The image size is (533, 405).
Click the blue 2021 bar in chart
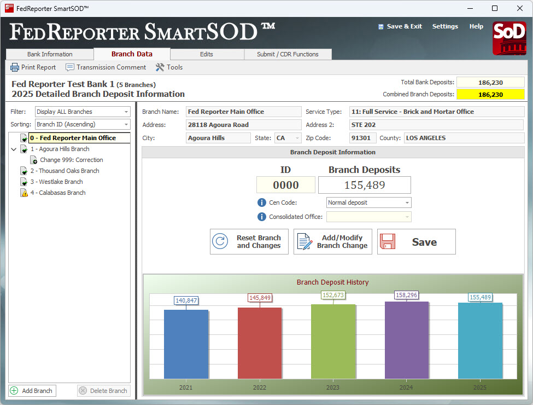pyautogui.click(x=186, y=344)
